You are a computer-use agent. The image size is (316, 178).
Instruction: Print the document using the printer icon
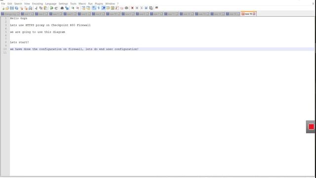(x=31, y=8)
